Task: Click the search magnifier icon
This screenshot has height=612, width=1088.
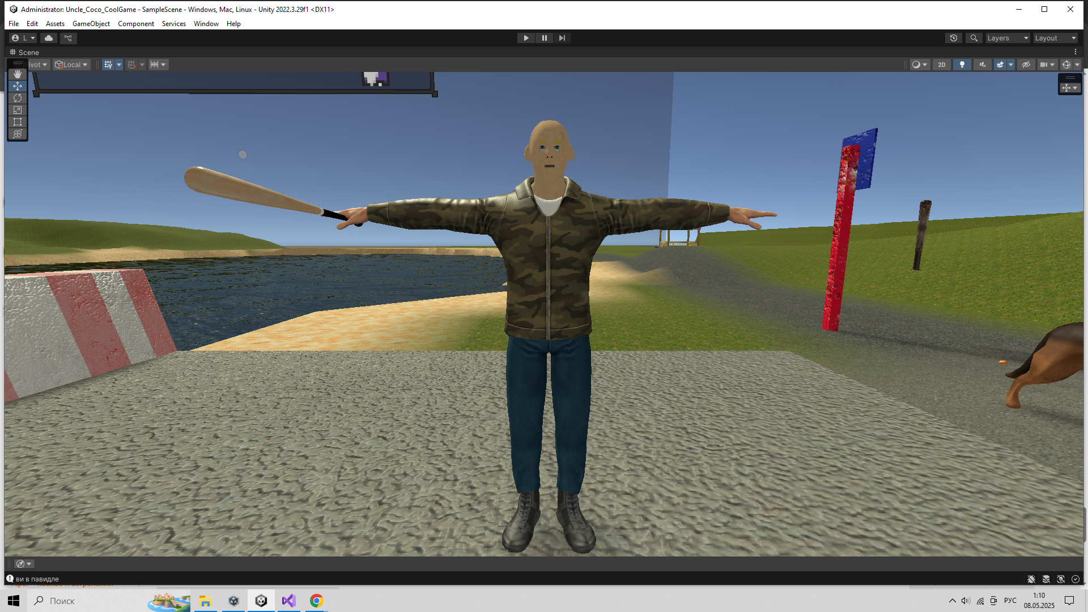Action: coord(974,38)
